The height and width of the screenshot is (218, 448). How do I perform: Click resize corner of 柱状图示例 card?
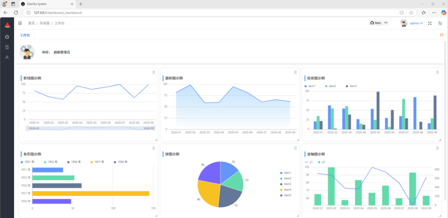tap(440, 140)
